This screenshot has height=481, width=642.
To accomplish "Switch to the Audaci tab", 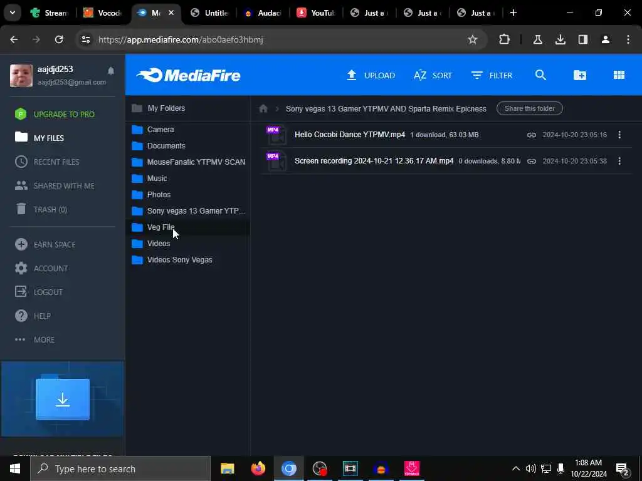I will click(263, 13).
